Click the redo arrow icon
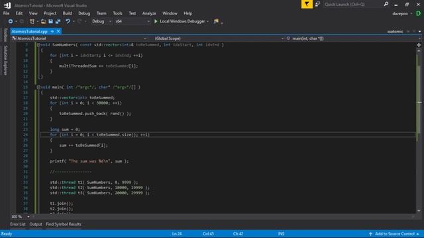 tap(79, 21)
